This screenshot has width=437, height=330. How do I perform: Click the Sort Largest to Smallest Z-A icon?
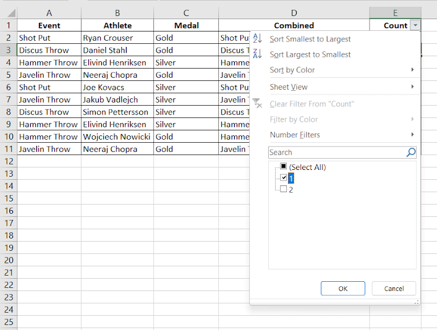click(x=257, y=54)
